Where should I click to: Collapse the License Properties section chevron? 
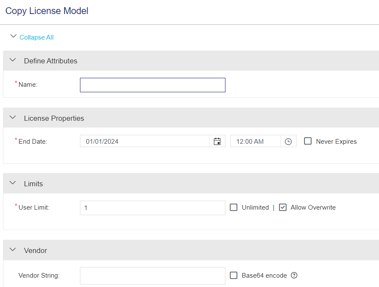(x=13, y=117)
